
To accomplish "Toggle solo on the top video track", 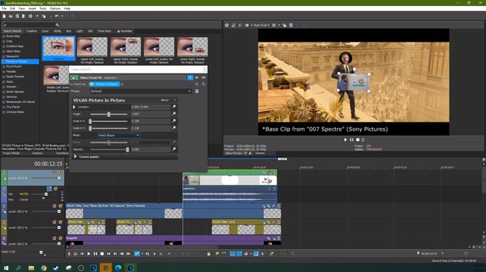I will (x=61, y=173).
